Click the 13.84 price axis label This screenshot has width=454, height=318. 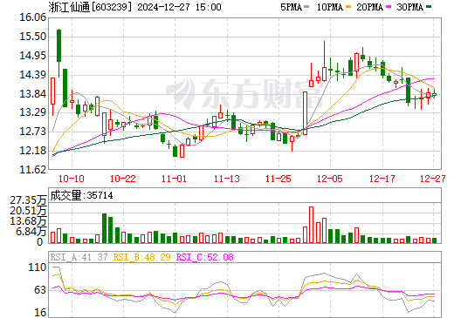coord(33,94)
